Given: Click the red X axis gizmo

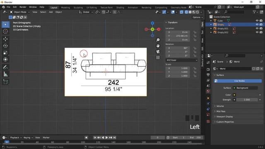Looking at the screenshot, I should (159, 29).
